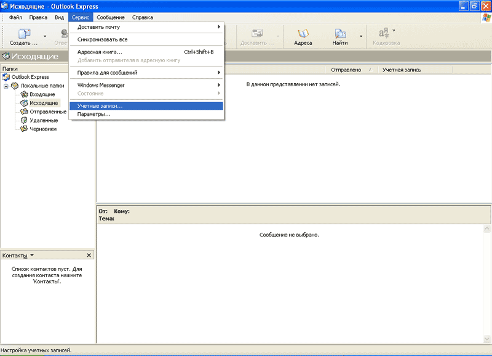Click the Список контактов пуст message
The image size is (492, 356).
tap(47, 275)
